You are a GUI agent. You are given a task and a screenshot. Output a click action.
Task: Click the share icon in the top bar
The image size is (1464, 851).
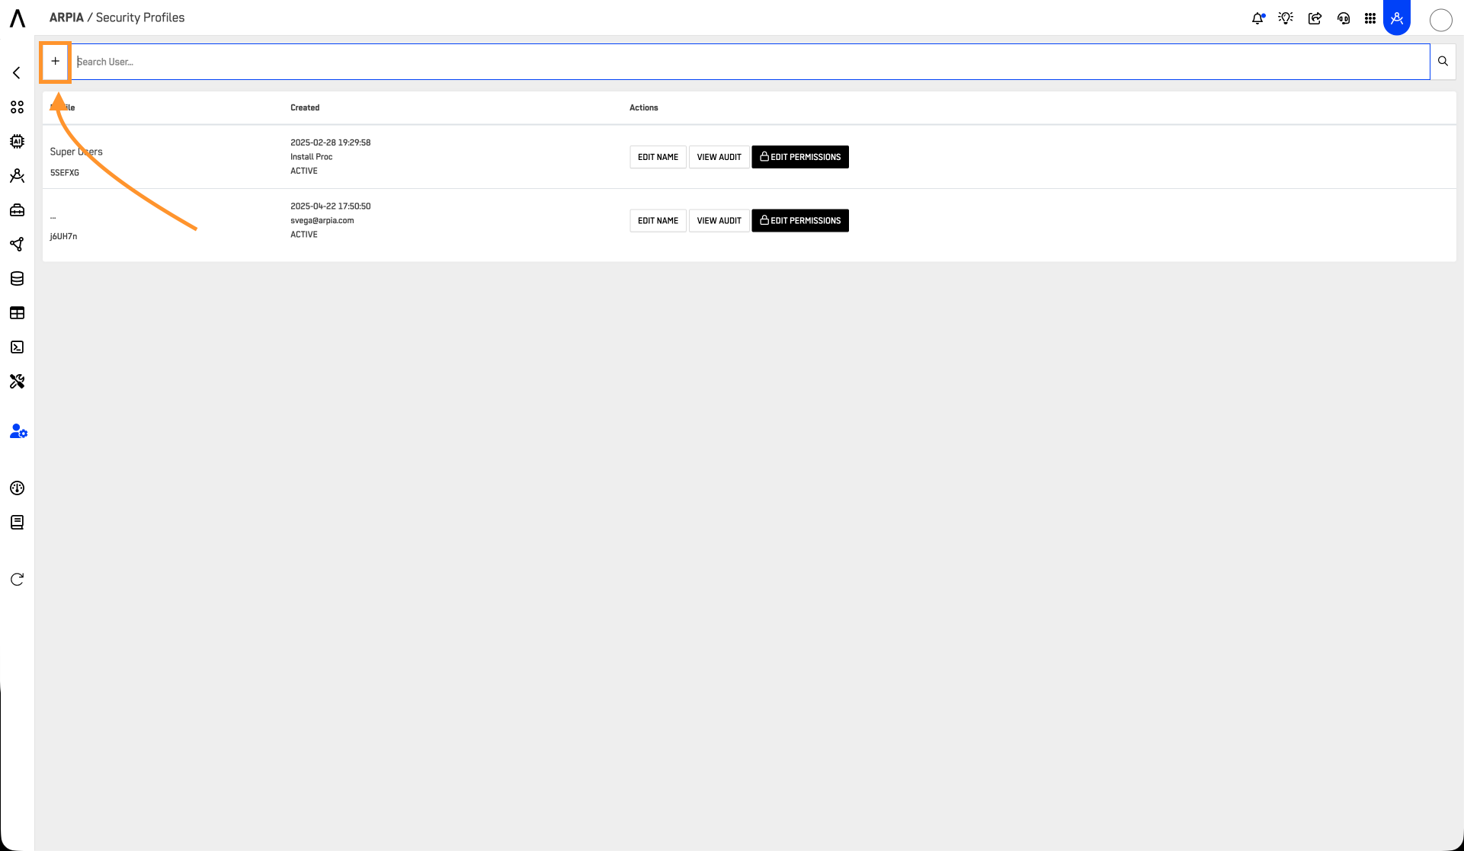[1315, 18]
